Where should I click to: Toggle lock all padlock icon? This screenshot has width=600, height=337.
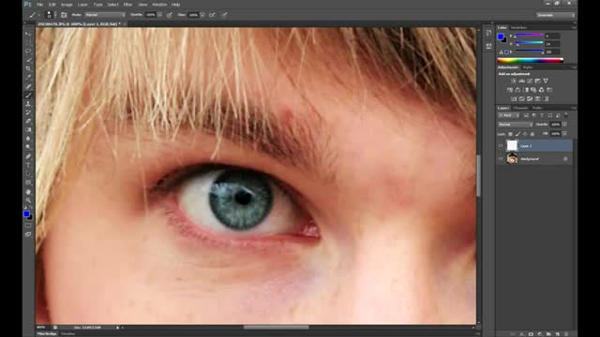(x=532, y=134)
